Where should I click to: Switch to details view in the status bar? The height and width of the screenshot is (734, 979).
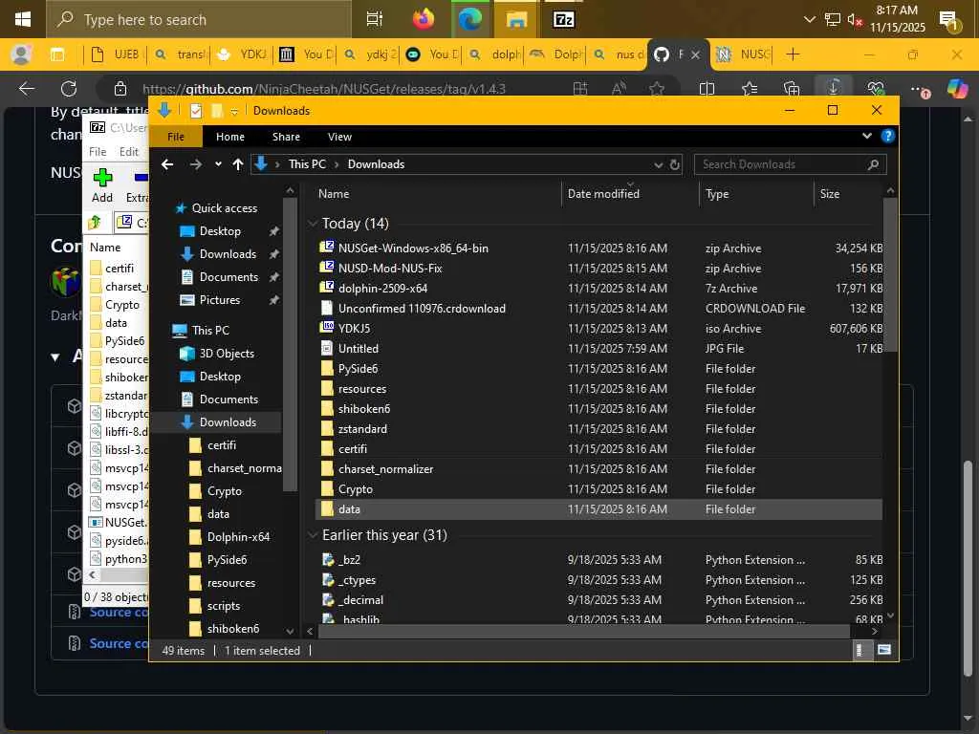click(859, 651)
